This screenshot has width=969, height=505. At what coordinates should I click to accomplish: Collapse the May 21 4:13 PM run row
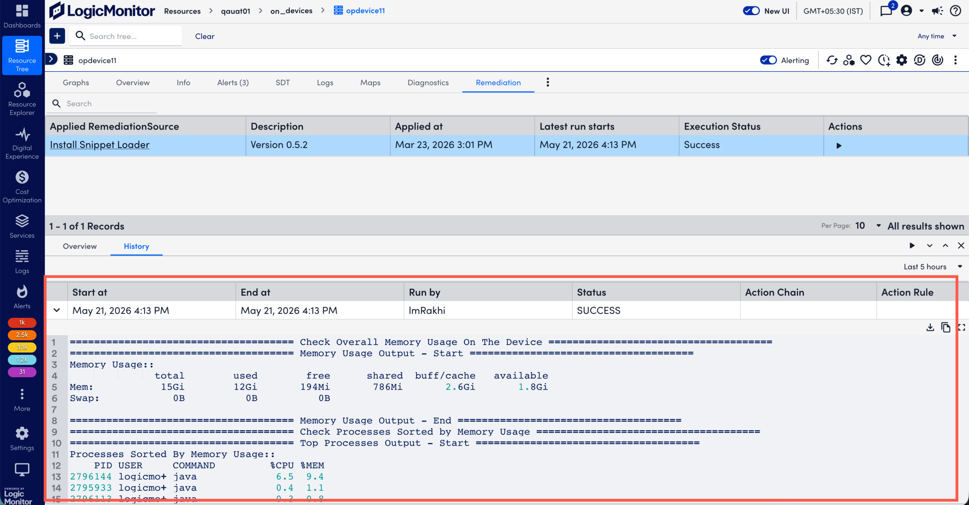[57, 310]
